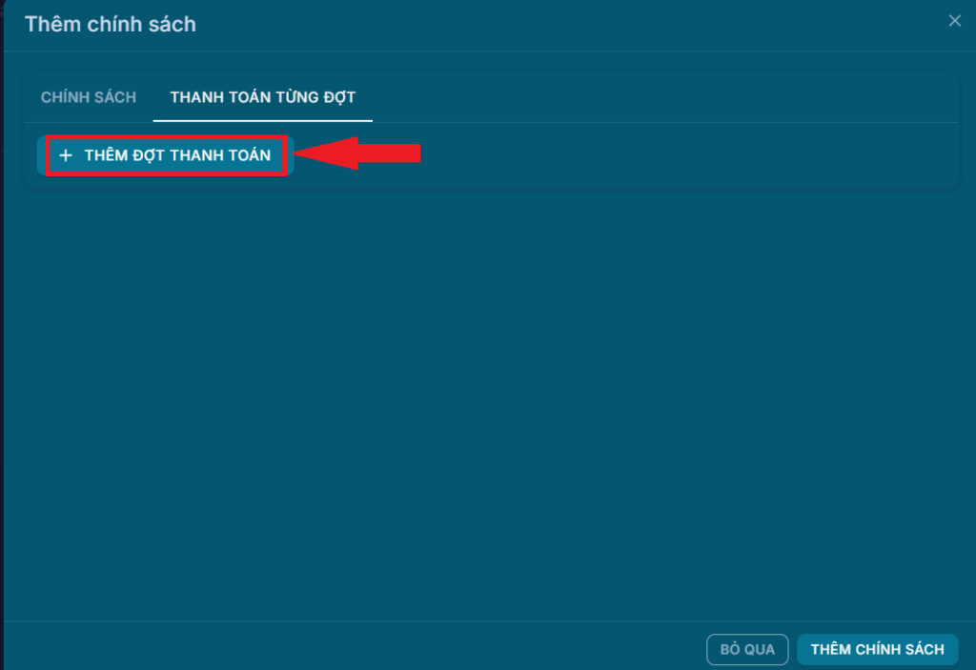This screenshot has width=976, height=670.
Task: Submit the policy using the bottom-right button
Action: (x=877, y=649)
